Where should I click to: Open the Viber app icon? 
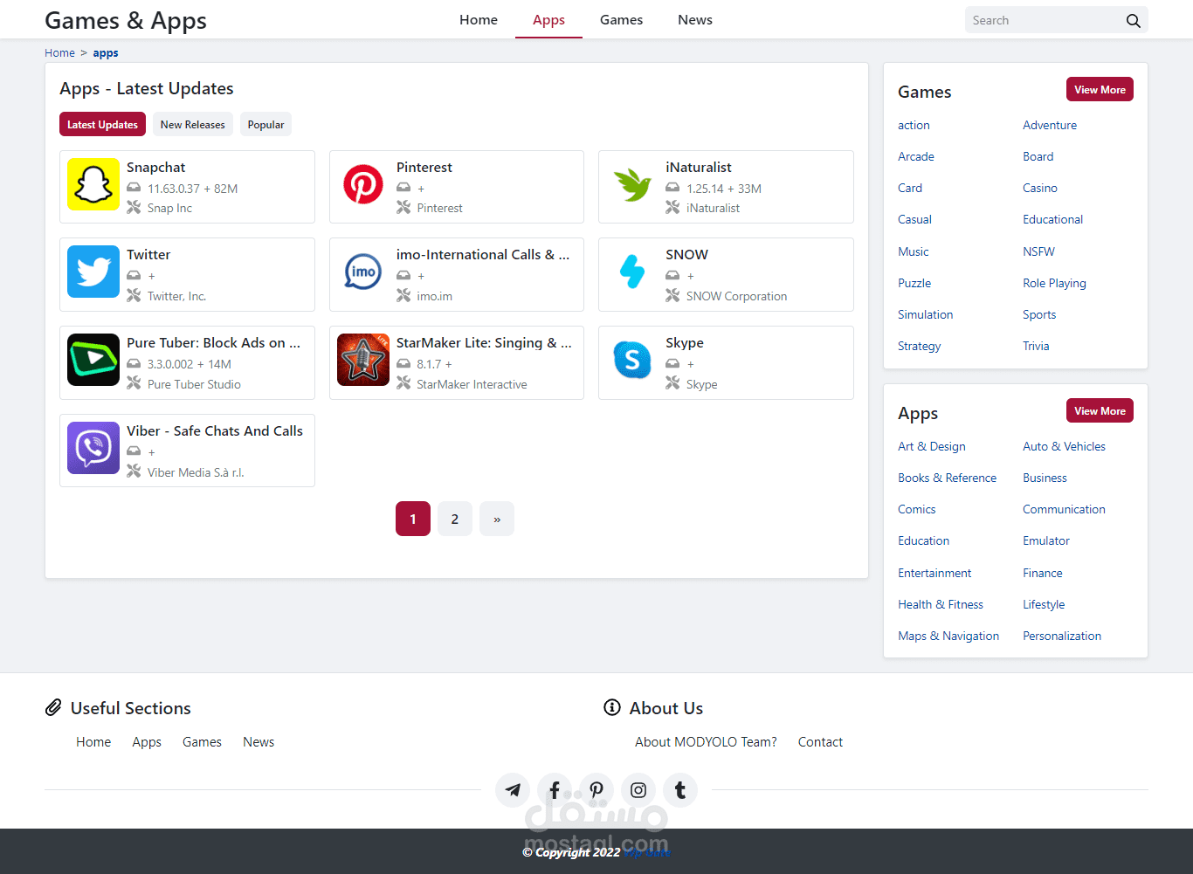(x=93, y=448)
